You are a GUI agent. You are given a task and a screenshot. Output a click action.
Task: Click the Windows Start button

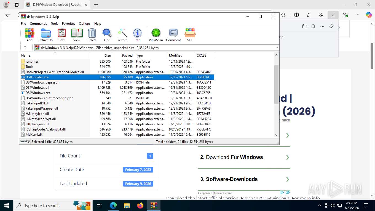[7, 206]
